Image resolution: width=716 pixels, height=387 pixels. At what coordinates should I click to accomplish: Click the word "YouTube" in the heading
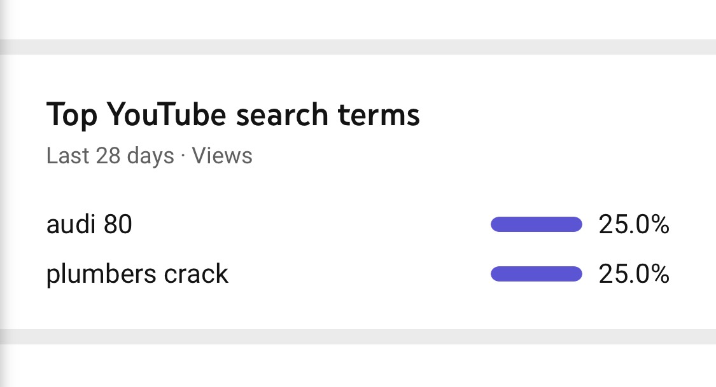[x=166, y=114]
